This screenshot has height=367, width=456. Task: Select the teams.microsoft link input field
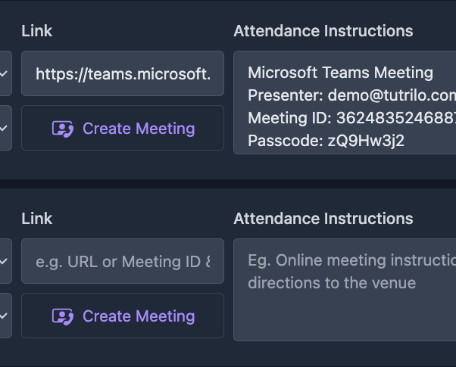click(x=123, y=73)
